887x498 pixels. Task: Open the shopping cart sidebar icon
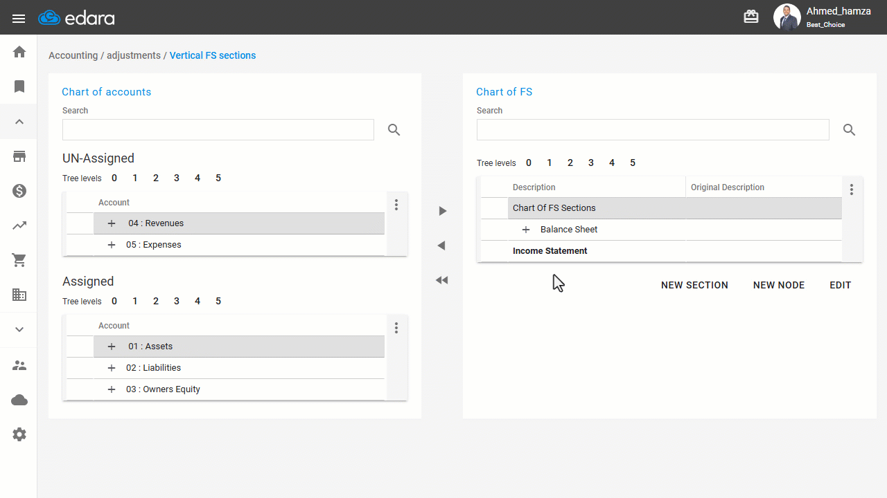click(x=19, y=260)
